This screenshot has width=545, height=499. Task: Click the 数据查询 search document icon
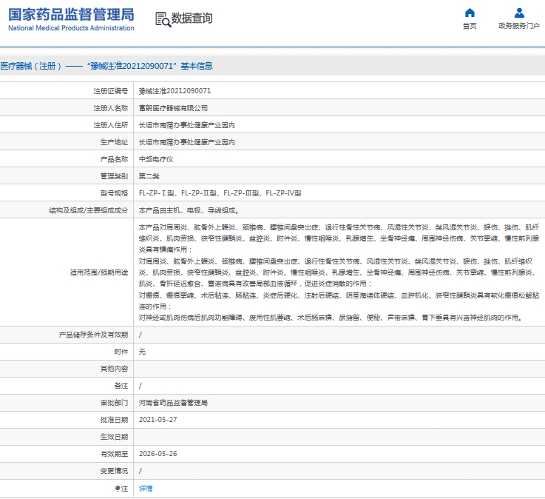coord(163,19)
